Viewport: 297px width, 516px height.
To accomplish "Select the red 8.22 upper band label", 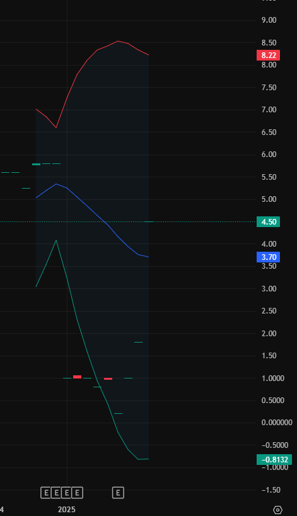I will pyautogui.click(x=268, y=56).
